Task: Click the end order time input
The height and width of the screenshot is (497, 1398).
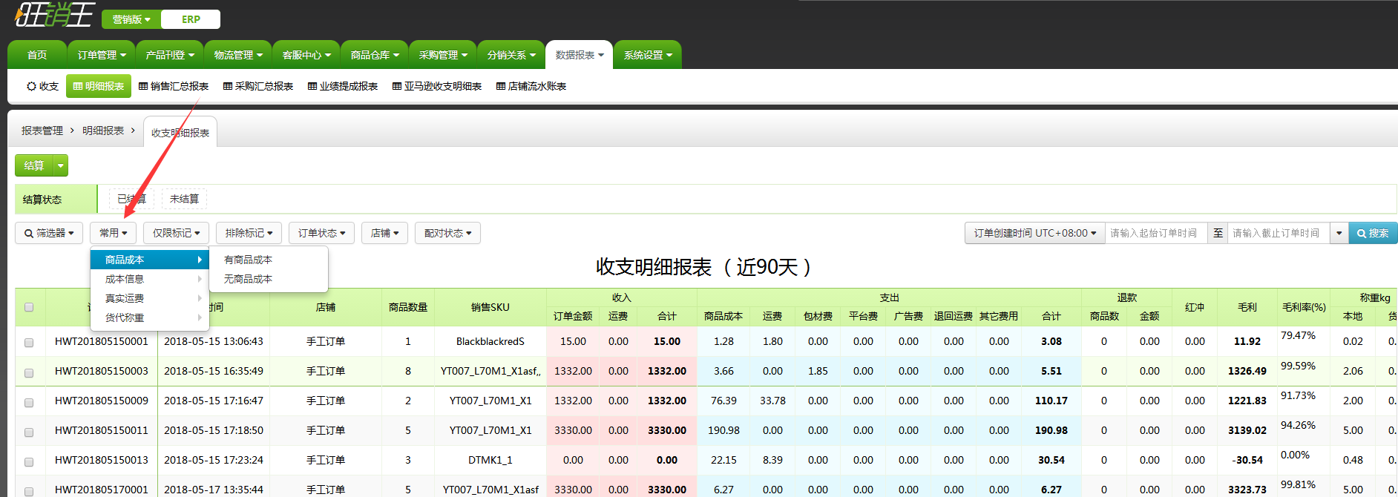Action: coord(1279,233)
